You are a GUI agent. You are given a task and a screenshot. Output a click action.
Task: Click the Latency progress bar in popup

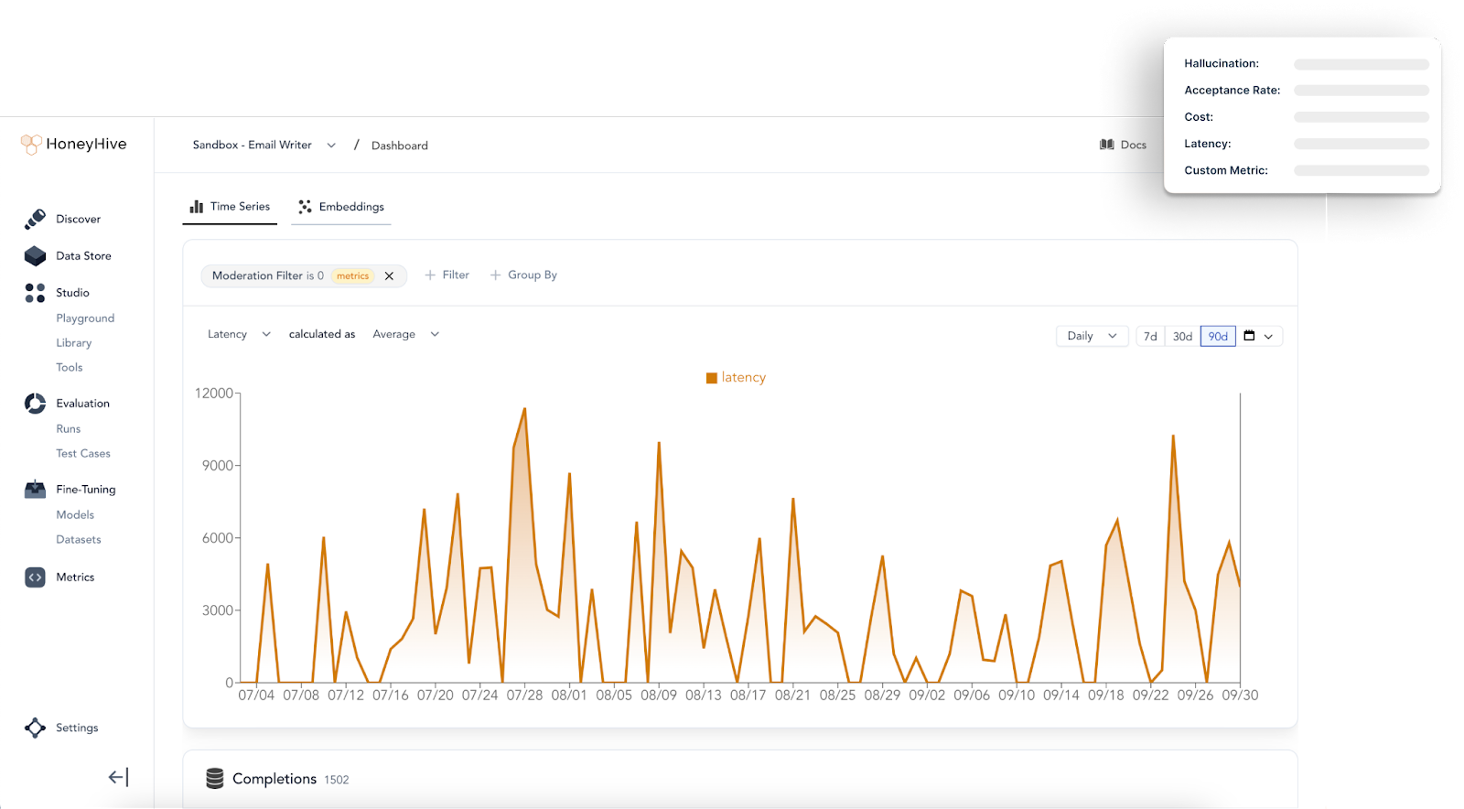click(1362, 144)
